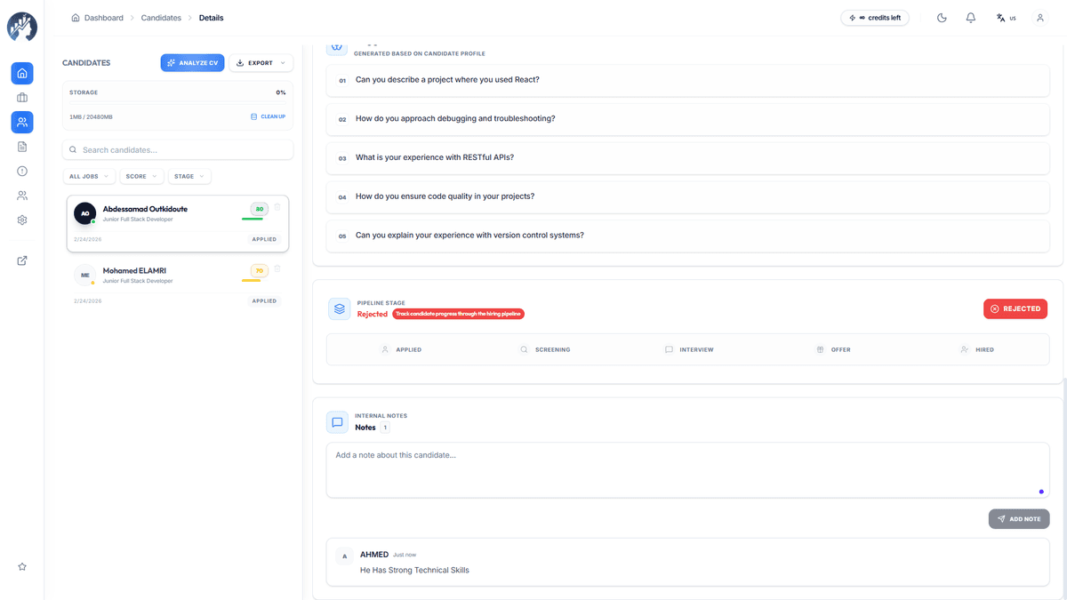The height and width of the screenshot is (600, 1067).
Task: Open the Documents icon in the sidebar
Action: pos(21,147)
